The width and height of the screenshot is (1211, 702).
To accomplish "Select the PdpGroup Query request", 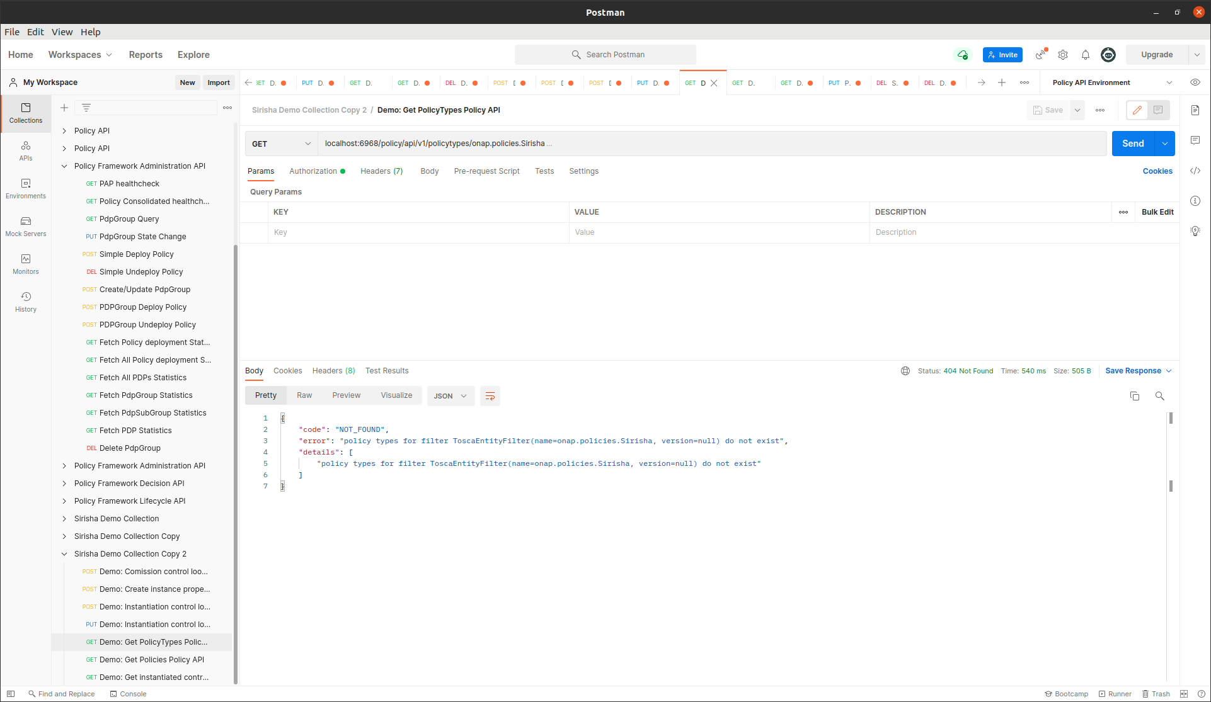I will coord(129,219).
